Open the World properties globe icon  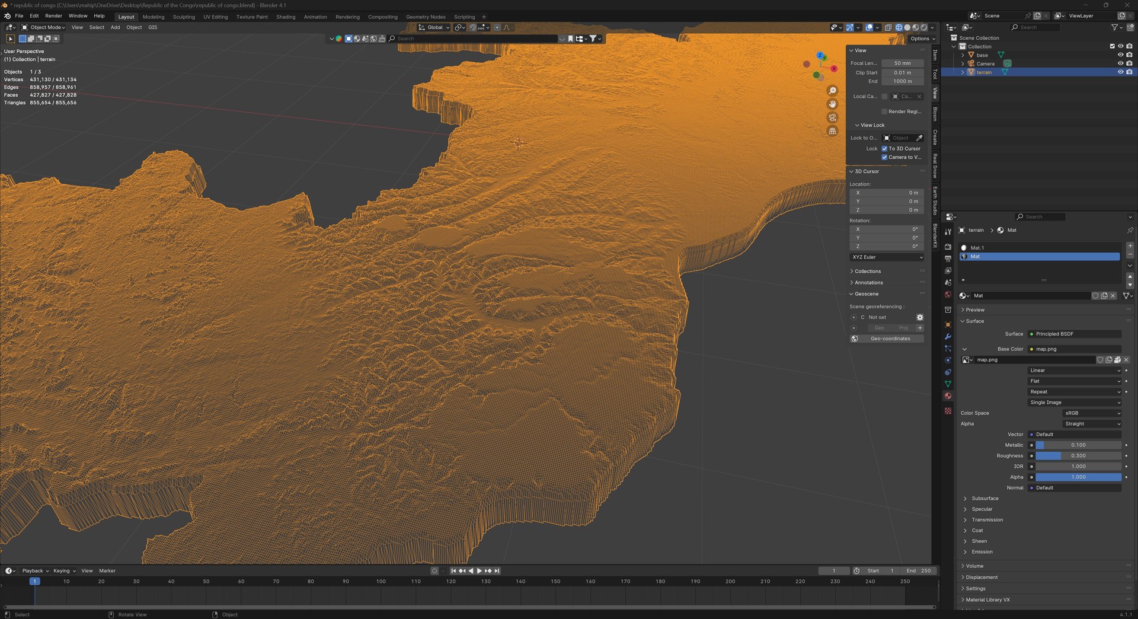pos(948,295)
